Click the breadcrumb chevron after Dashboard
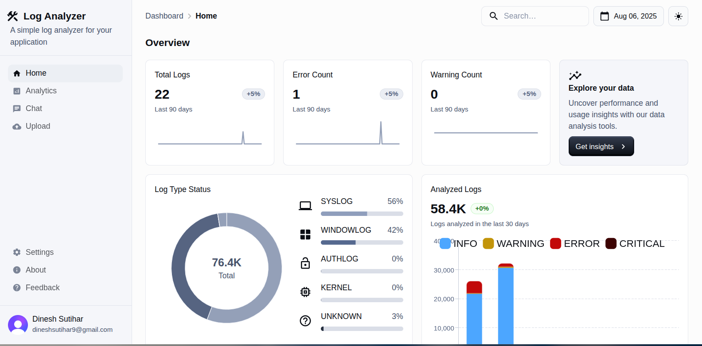 (190, 16)
